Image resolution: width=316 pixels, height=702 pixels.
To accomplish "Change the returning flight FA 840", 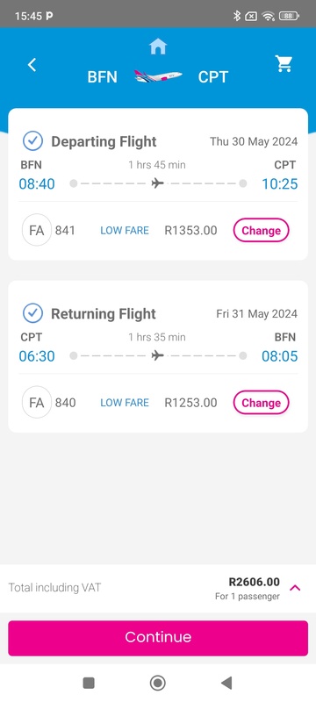I will click(x=261, y=403).
